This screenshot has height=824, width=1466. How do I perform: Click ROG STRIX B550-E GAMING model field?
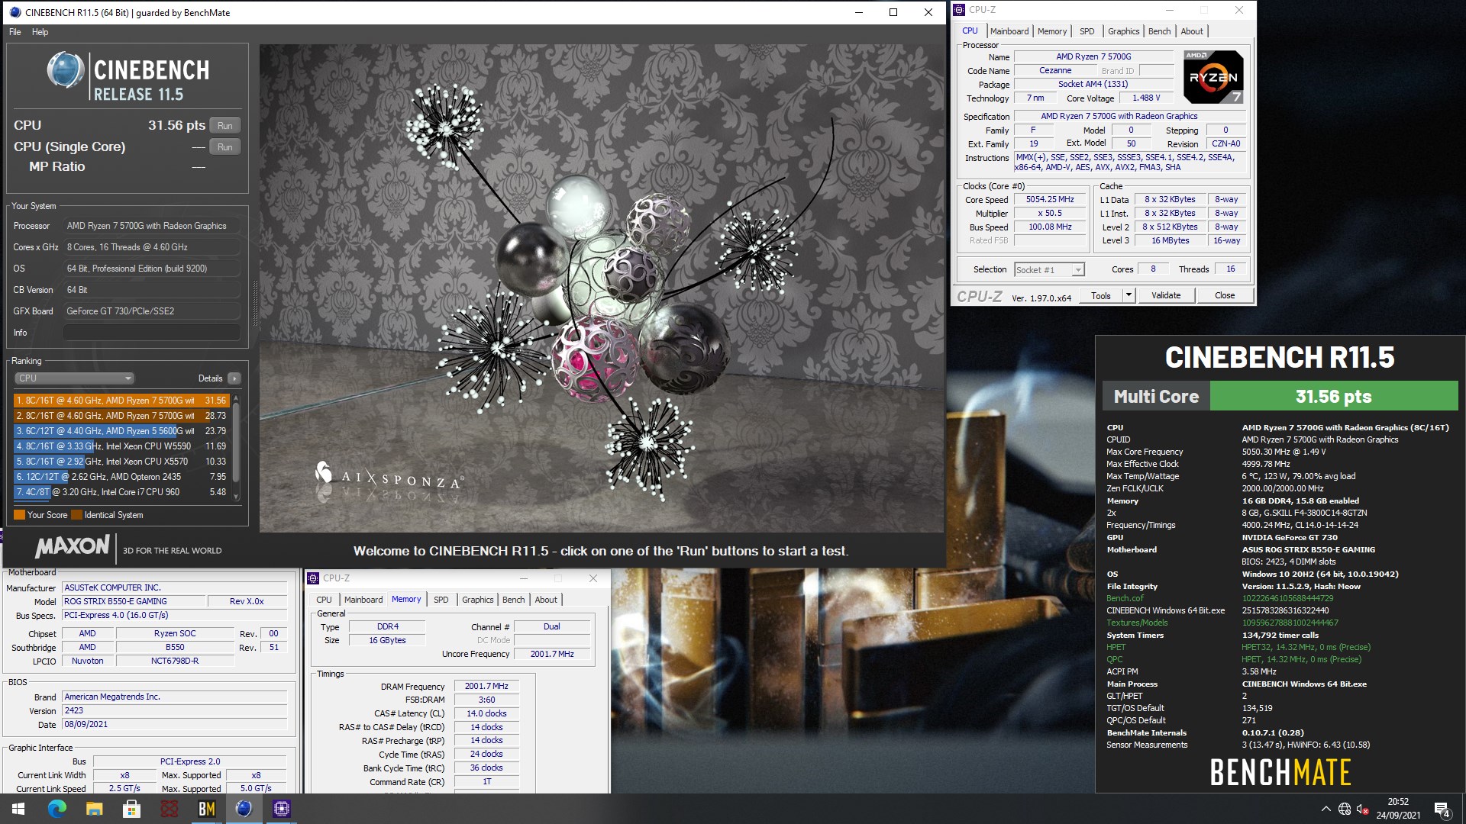coord(134,601)
